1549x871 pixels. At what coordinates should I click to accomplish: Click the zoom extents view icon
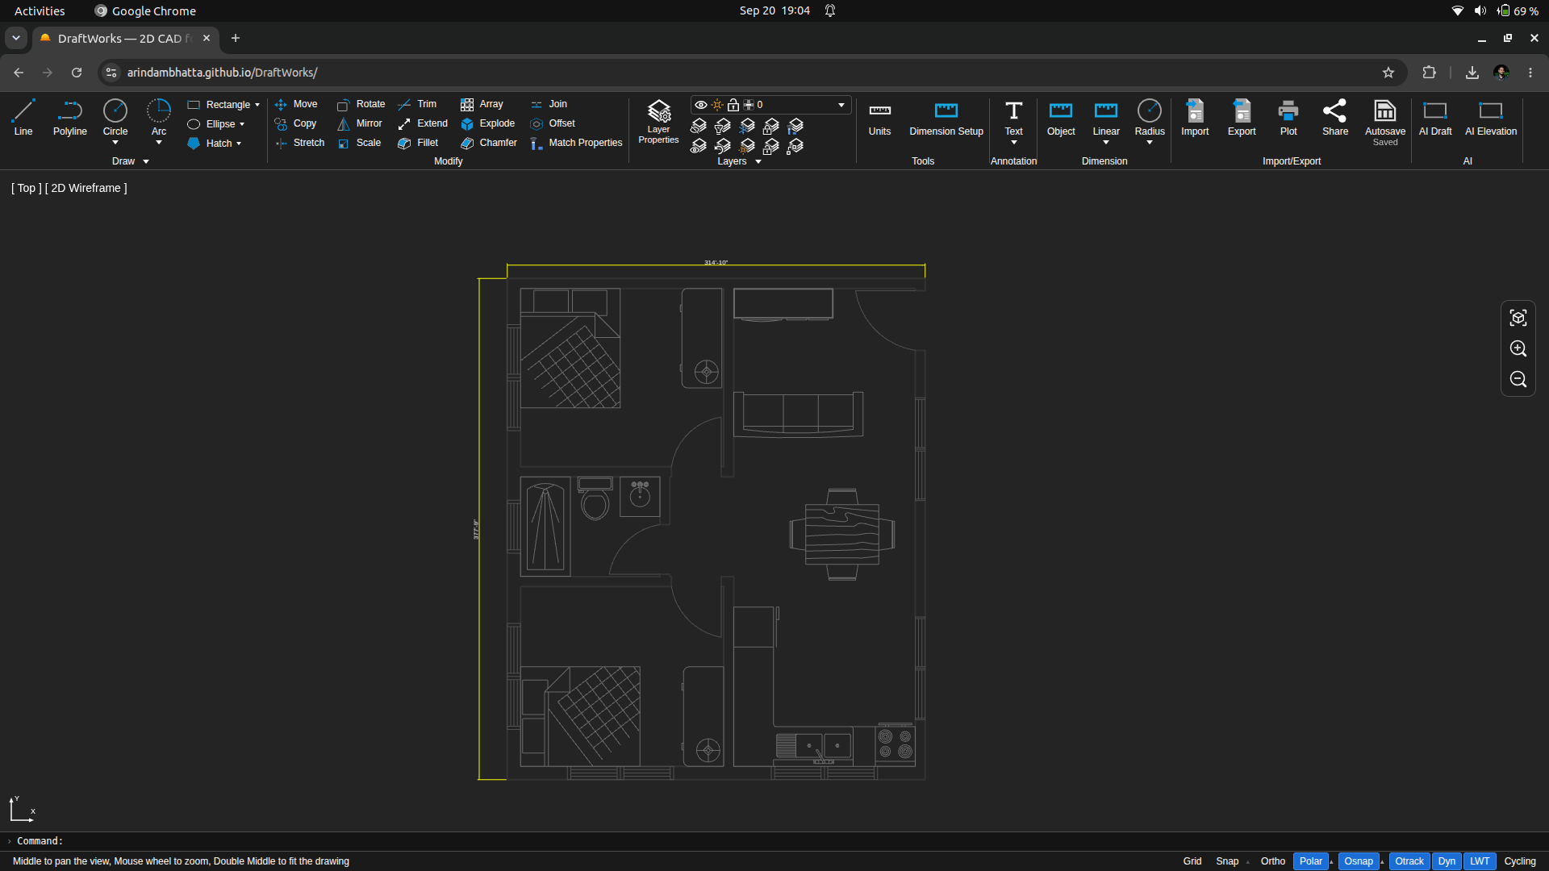click(x=1518, y=318)
